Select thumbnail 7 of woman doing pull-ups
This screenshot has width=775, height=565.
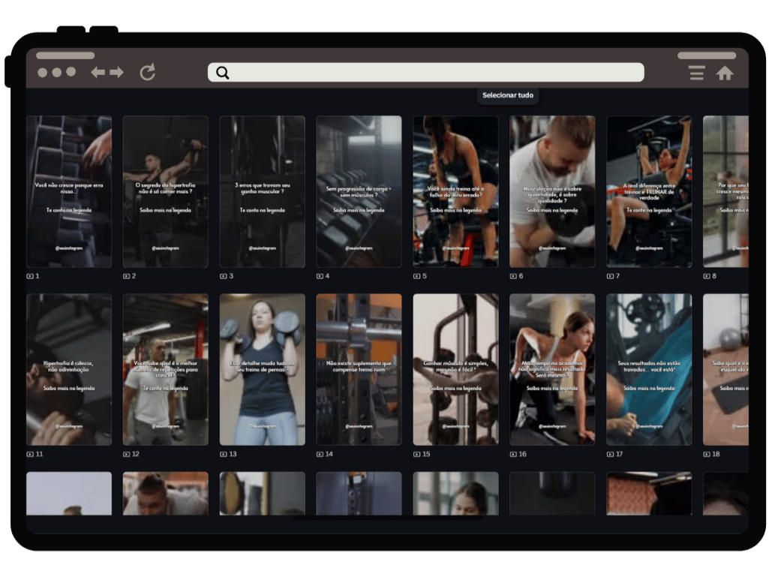[649, 192]
